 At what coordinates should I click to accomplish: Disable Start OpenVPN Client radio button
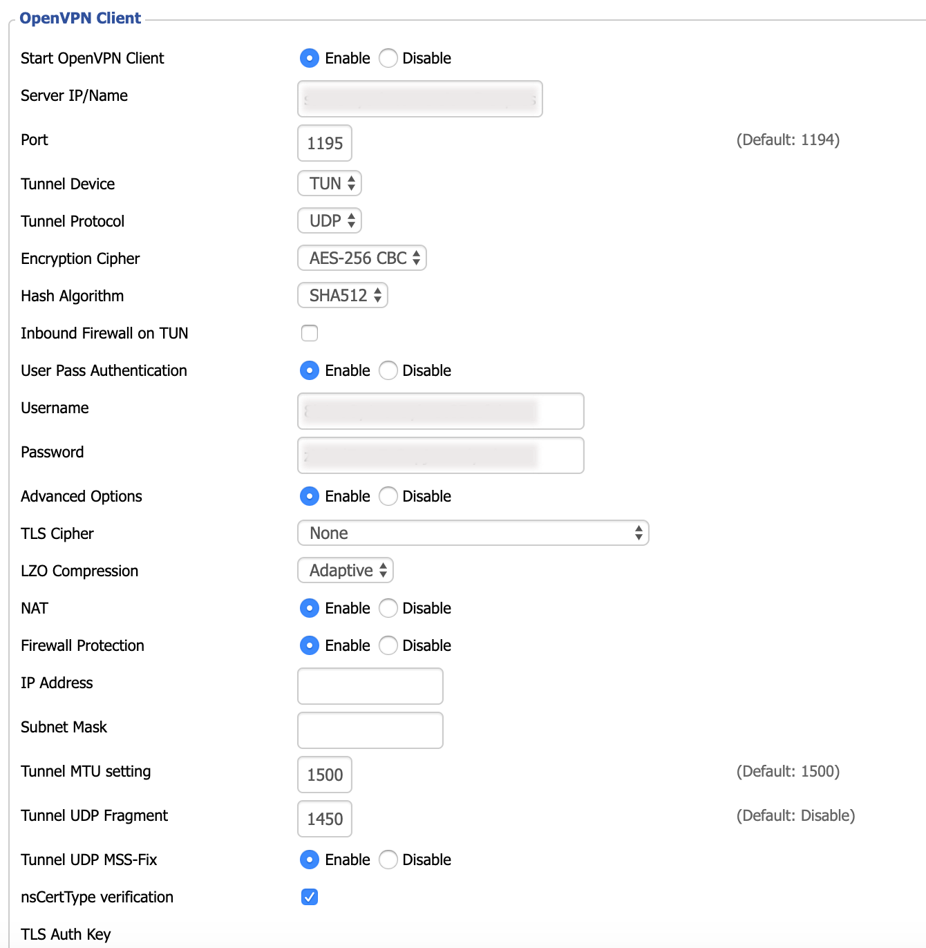pos(388,58)
